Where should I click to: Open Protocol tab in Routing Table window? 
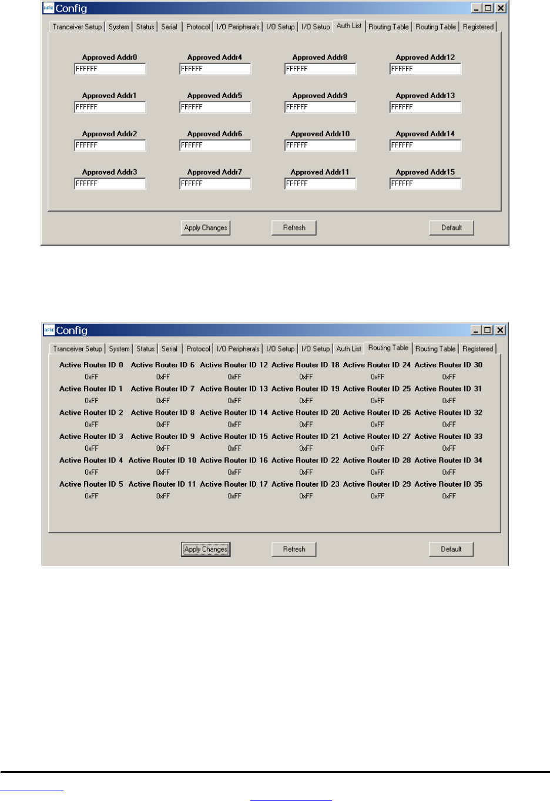coord(198,349)
